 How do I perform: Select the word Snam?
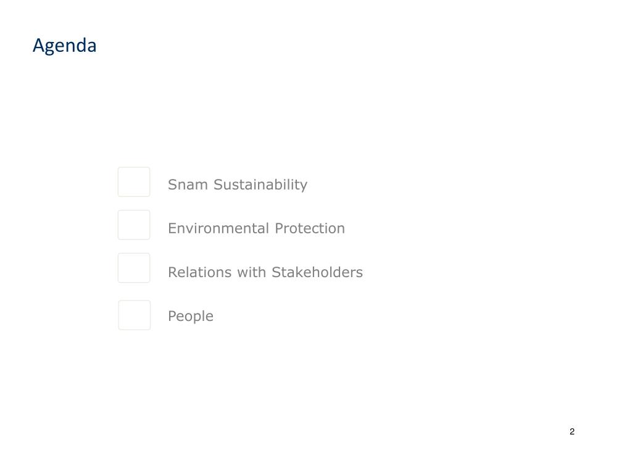point(188,185)
